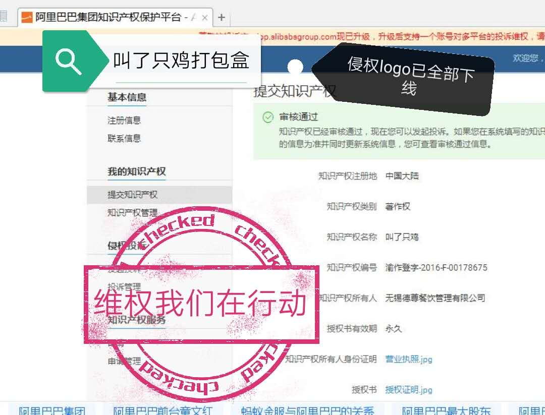Click the 知识产权注册地 field label

tap(348, 176)
